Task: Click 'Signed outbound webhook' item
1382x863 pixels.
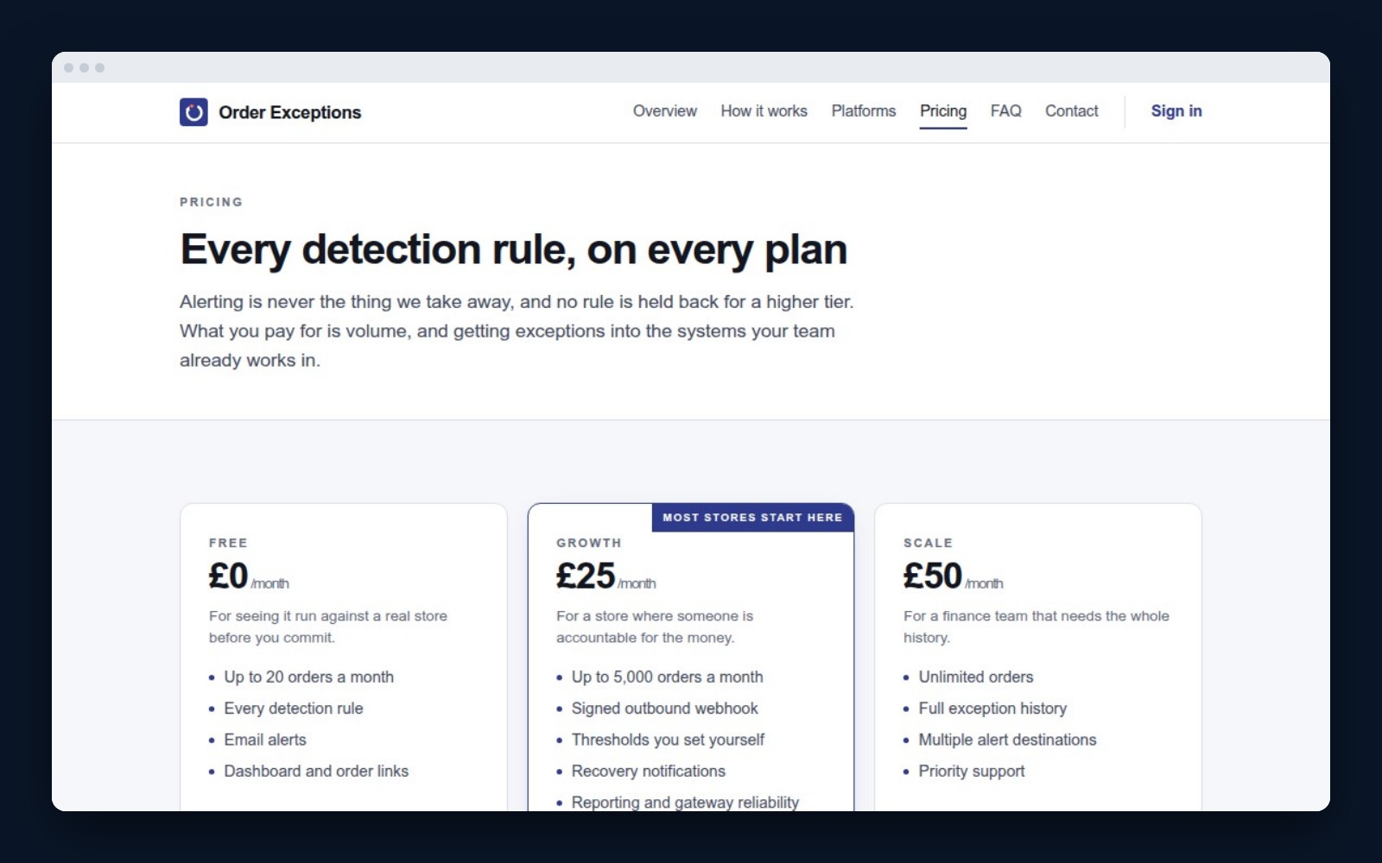Action: tap(664, 709)
